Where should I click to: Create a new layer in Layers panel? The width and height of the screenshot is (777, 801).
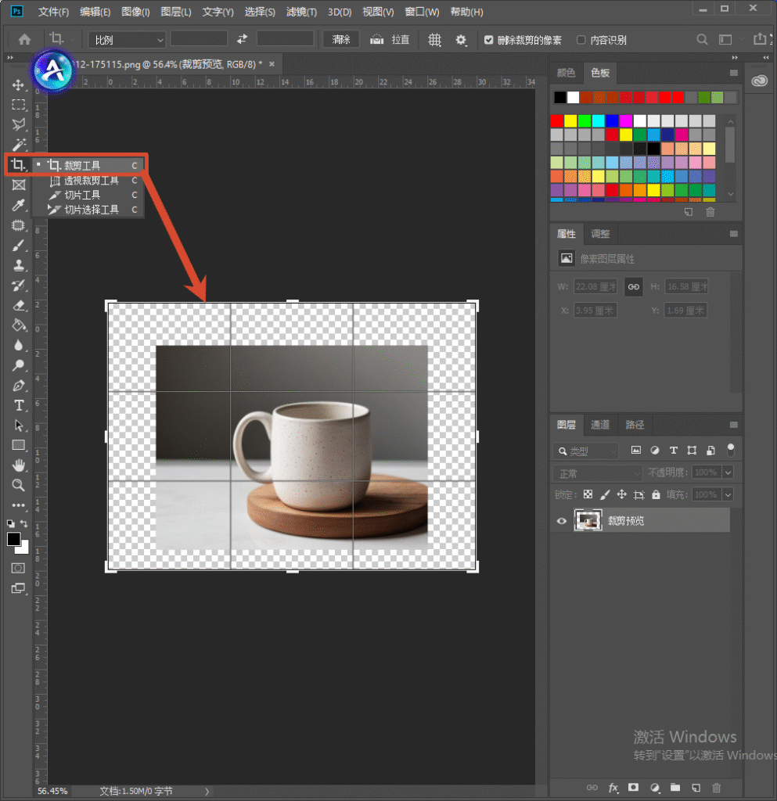coord(696,787)
